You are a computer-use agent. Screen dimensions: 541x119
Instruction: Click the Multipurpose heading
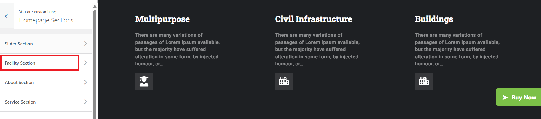click(x=162, y=19)
